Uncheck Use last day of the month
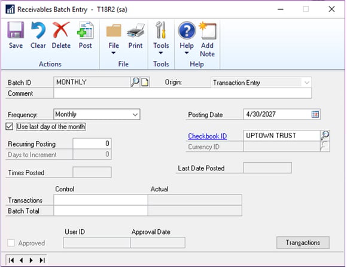Screen dimensions: 347x268 click(10, 127)
